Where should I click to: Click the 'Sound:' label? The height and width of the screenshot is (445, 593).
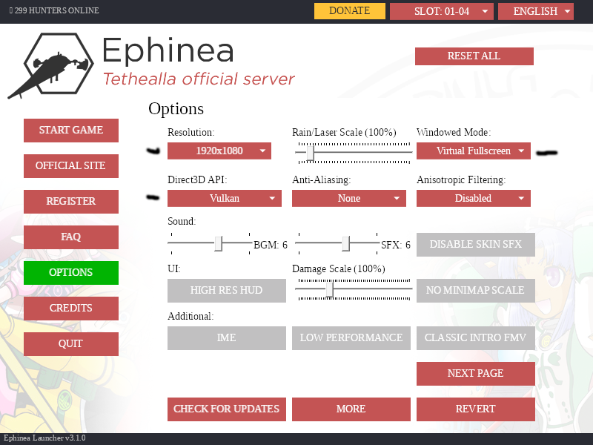tap(182, 221)
